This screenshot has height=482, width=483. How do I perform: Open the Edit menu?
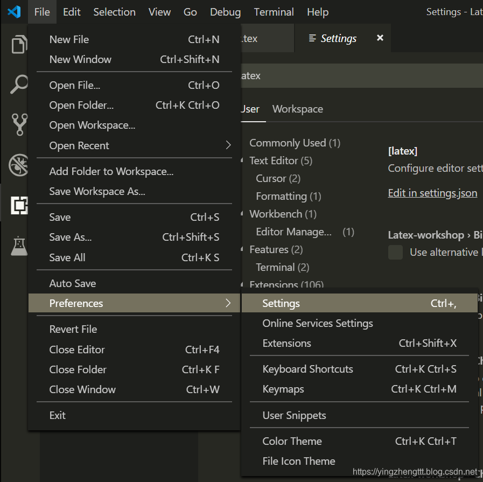(x=72, y=12)
